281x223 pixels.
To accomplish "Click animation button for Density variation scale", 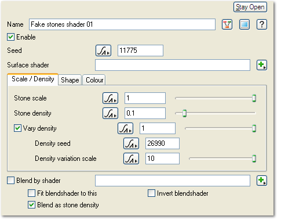I will point(131,159).
